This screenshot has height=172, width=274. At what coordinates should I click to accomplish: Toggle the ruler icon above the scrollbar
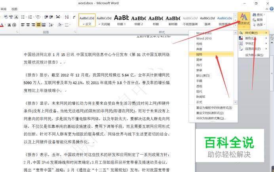pos(272,38)
